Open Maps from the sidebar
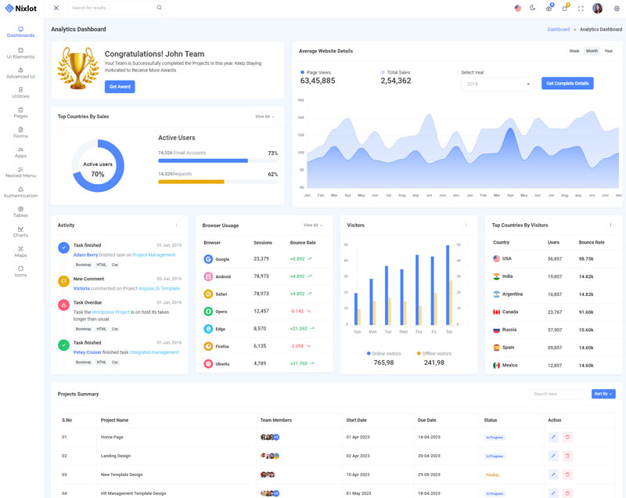Image resolution: width=626 pixels, height=498 pixels. click(x=20, y=251)
